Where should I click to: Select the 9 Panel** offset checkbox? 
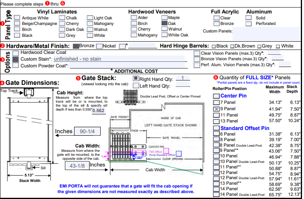(x=216, y=150)
